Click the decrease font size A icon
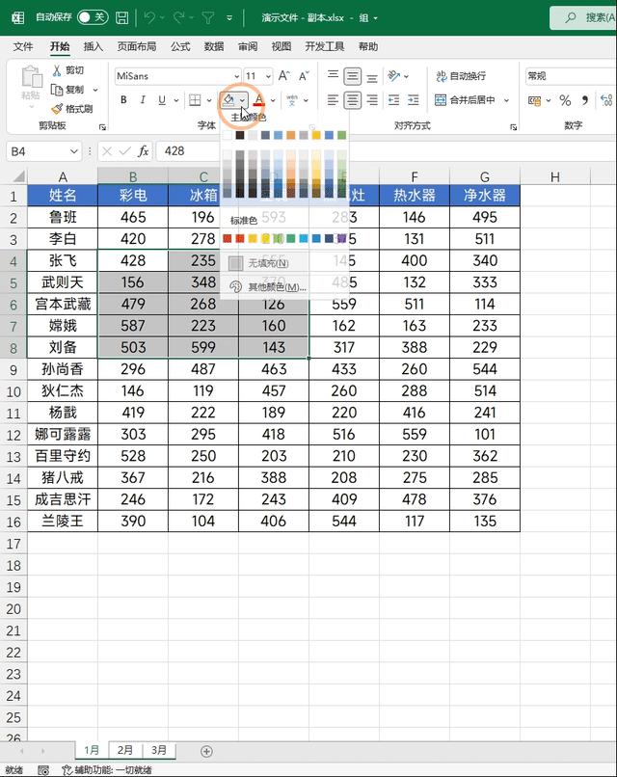The height and width of the screenshot is (777, 617). click(304, 76)
